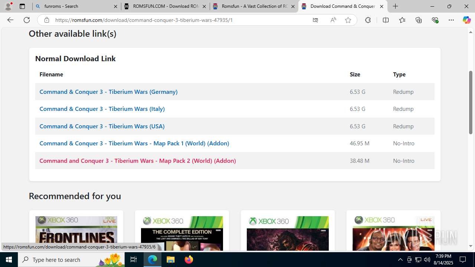
Task: Click the Filename column header
Action: [51, 74]
